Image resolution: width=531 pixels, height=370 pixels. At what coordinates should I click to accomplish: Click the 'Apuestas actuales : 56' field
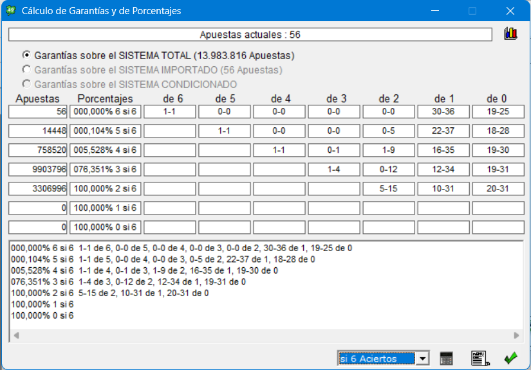pyautogui.click(x=250, y=35)
